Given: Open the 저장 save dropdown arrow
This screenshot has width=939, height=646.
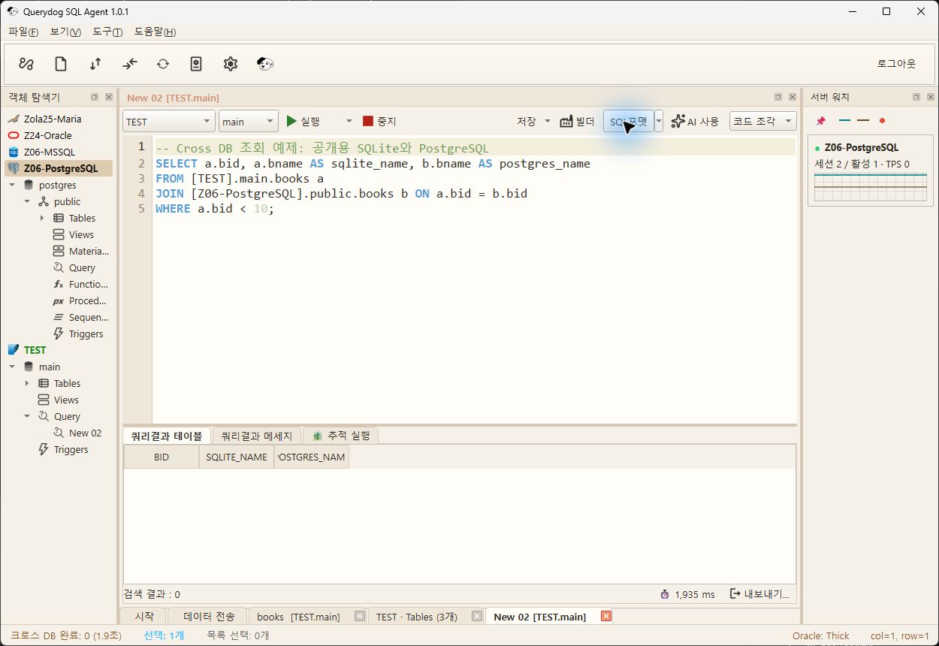Looking at the screenshot, I should click(547, 121).
